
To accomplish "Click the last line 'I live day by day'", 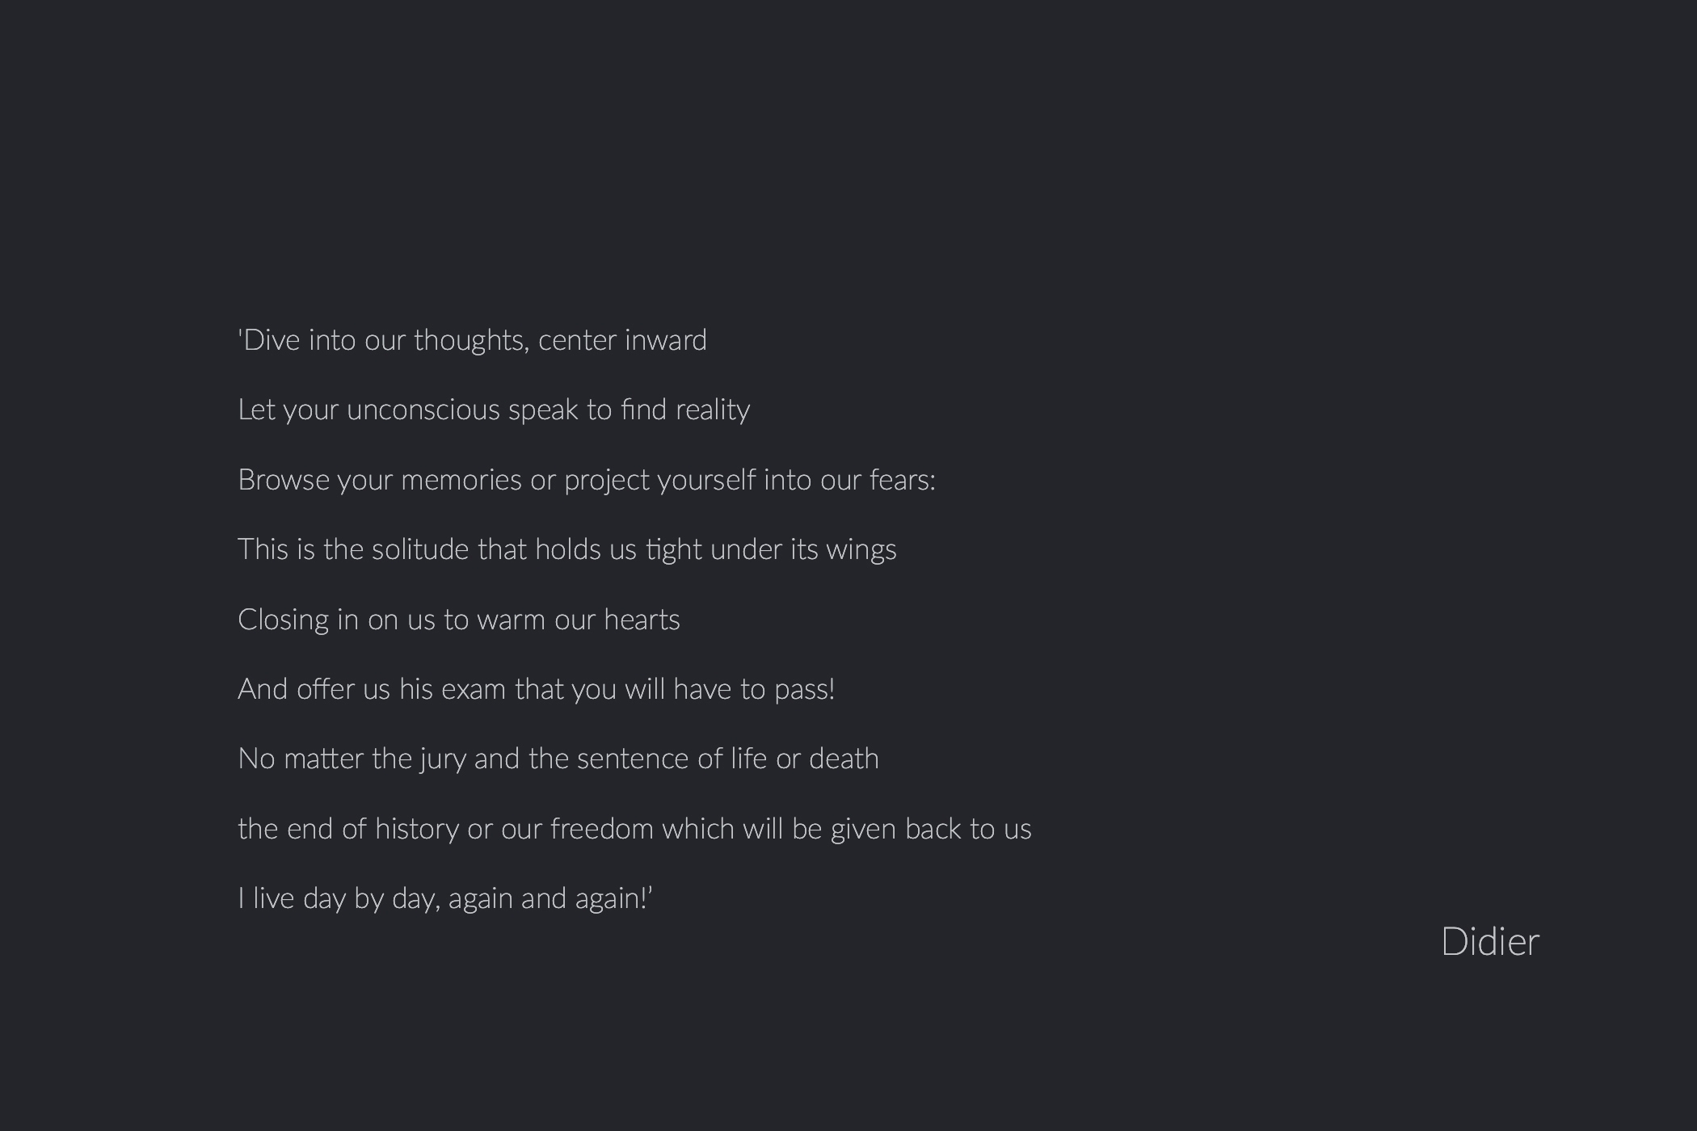I will [x=444, y=898].
